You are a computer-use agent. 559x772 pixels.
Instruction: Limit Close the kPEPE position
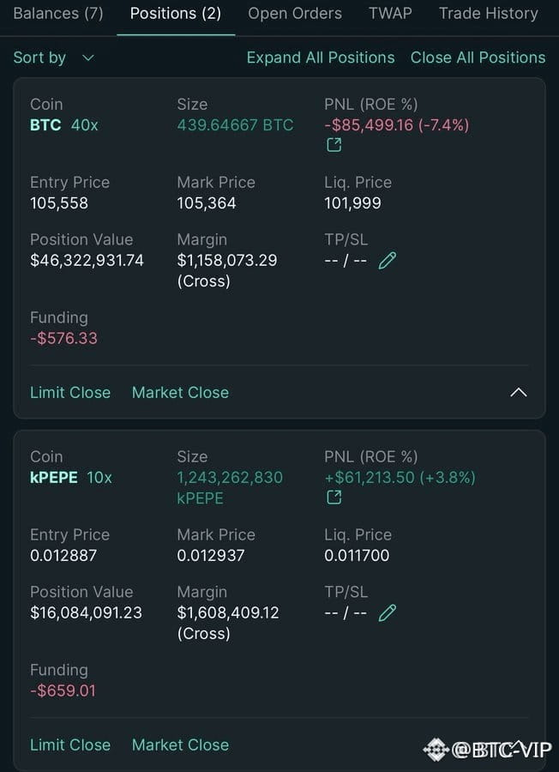tap(70, 745)
